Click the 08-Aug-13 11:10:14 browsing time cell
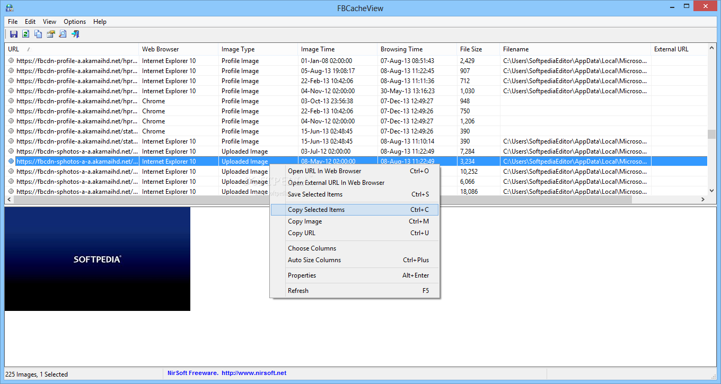 pos(407,141)
